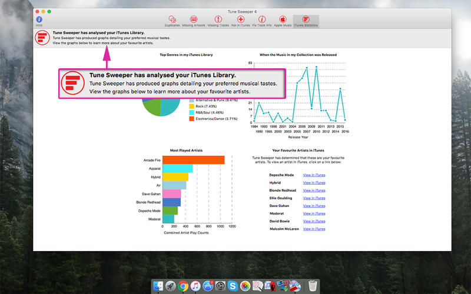Screen dimensions: 471x294
Task: Click Dave Gahan's View in iTunes link
Action: click(314, 206)
